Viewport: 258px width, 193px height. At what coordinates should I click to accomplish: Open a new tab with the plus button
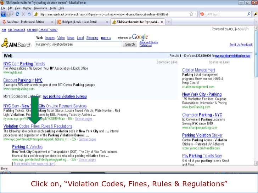(169, 22)
